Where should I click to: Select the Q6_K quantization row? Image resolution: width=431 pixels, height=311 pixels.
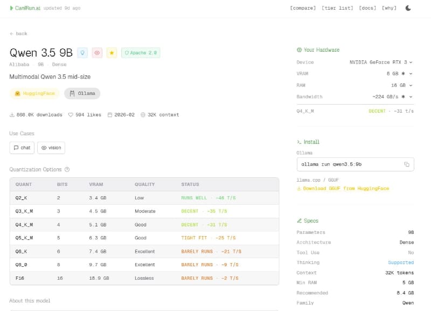[x=144, y=251]
